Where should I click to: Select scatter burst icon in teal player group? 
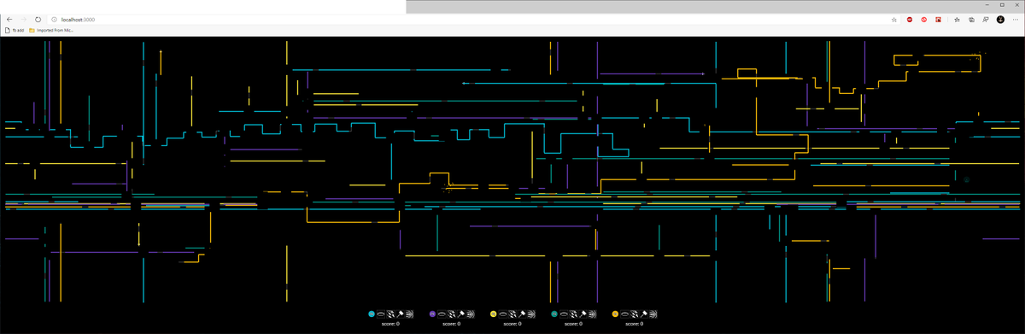pyautogui.click(x=573, y=314)
